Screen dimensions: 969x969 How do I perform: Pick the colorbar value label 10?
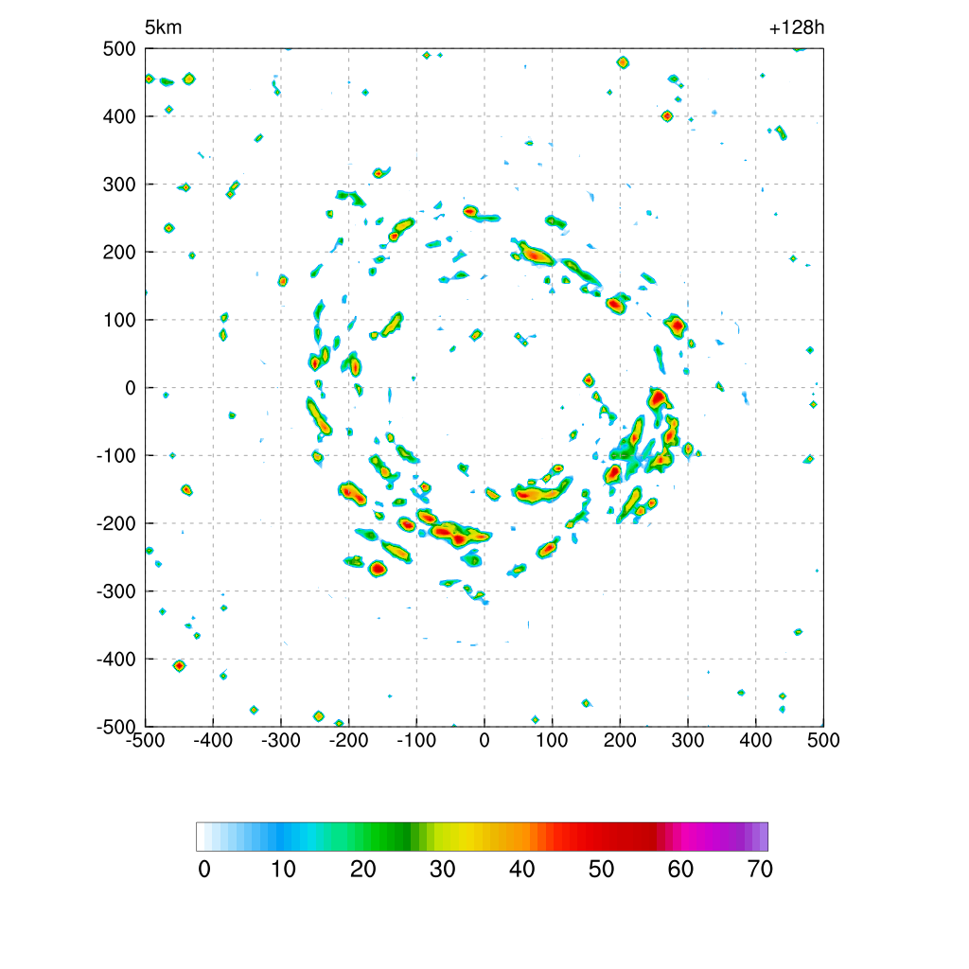coord(284,870)
